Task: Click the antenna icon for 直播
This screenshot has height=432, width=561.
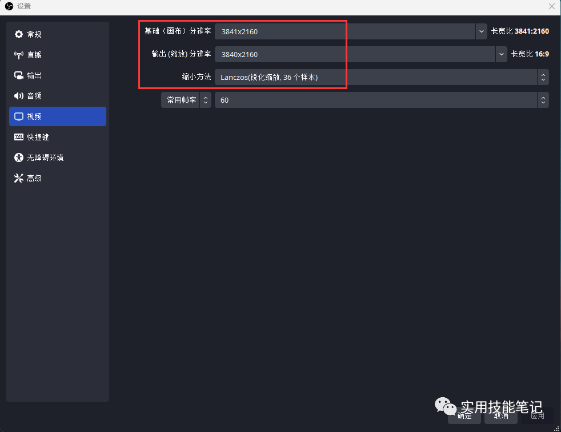Action: pos(19,55)
